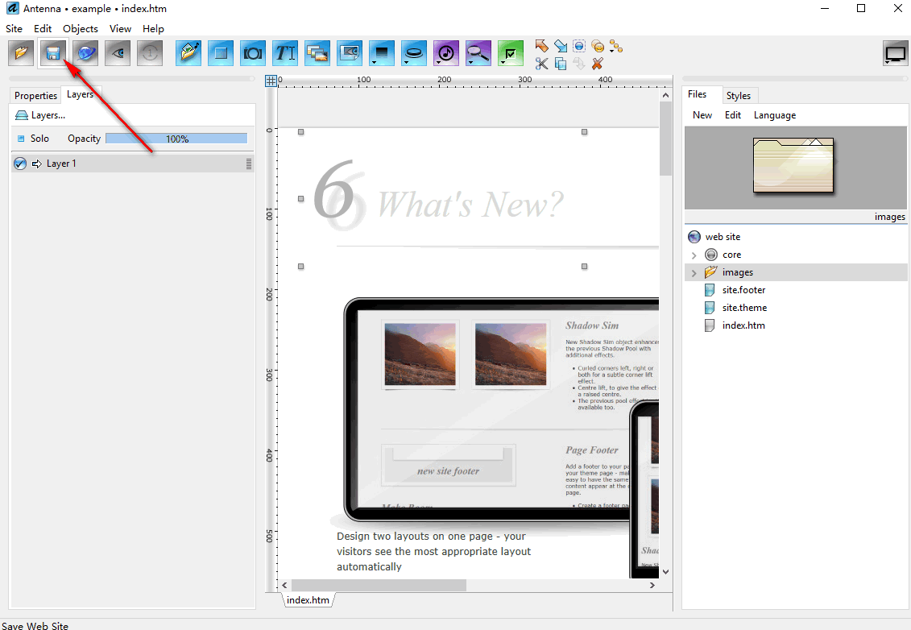Open the magnifier search object dropdown
This screenshot has width=911, height=630.
point(478,53)
